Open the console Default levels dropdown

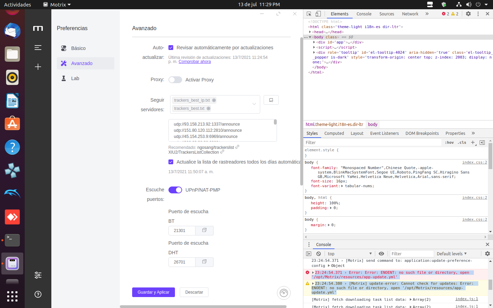pyautogui.click(x=452, y=254)
